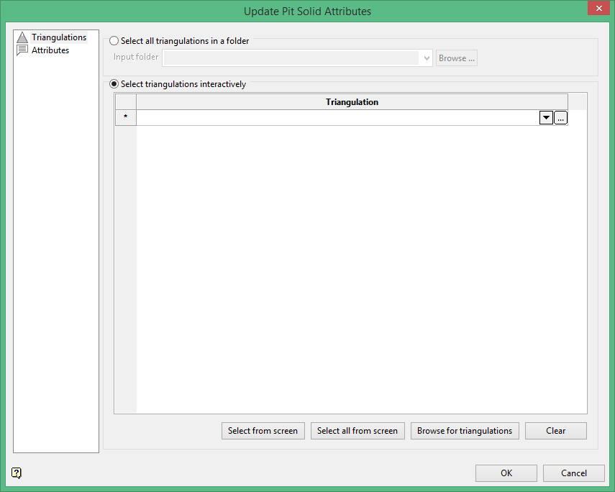Clear the triangulation list
The height and width of the screenshot is (492, 615).
pos(556,431)
